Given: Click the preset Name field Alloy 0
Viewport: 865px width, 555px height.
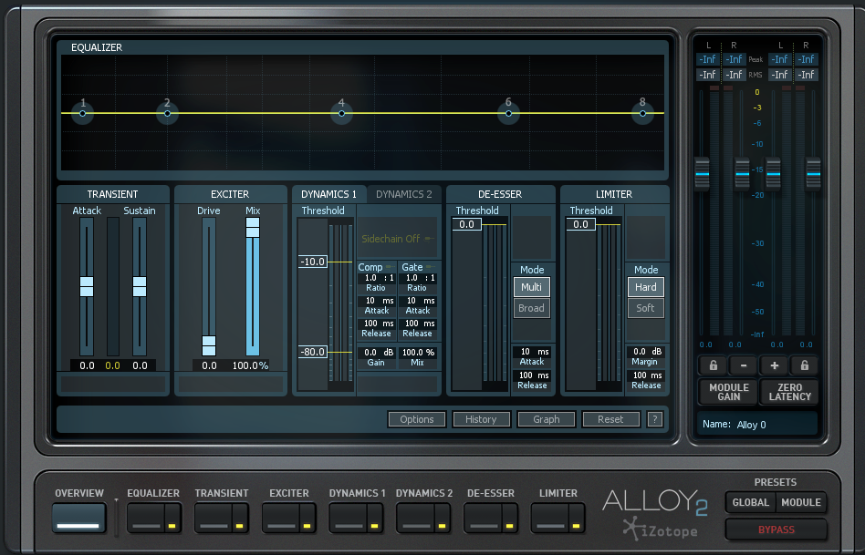Looking at the screenshot, I should 757,425.
